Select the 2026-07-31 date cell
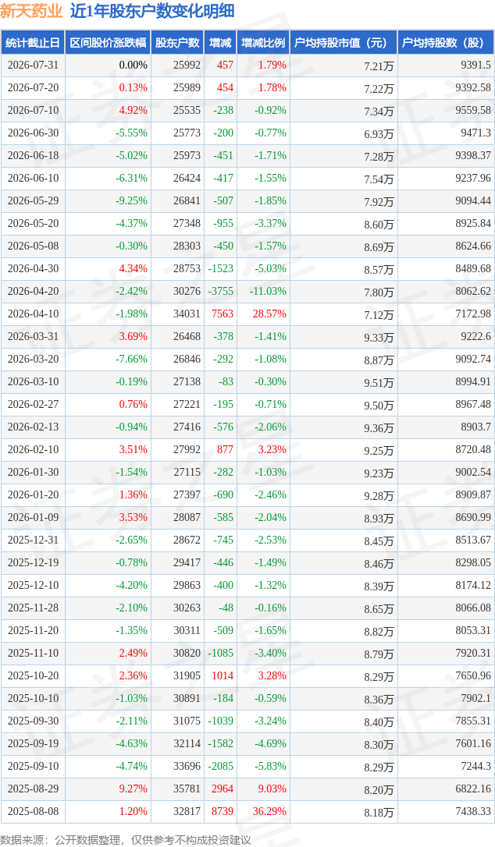 [33, 66]
